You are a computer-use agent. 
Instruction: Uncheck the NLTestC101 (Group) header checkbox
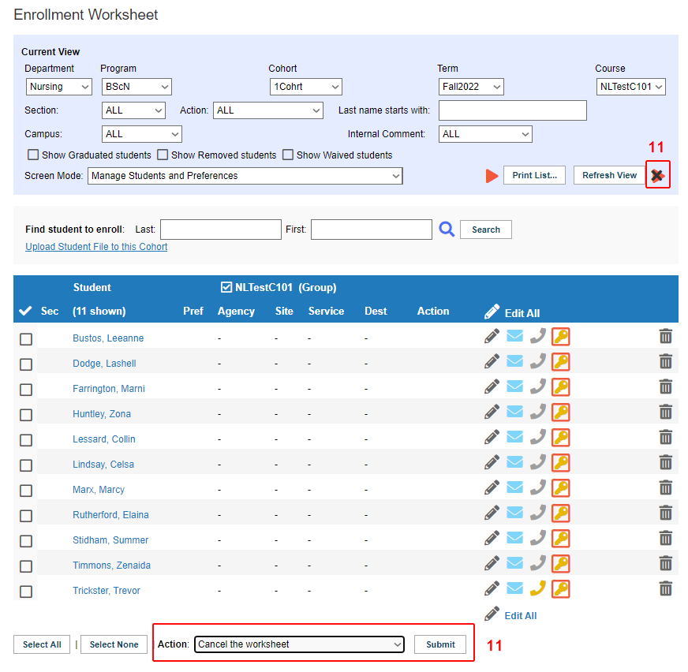[226, 287]
